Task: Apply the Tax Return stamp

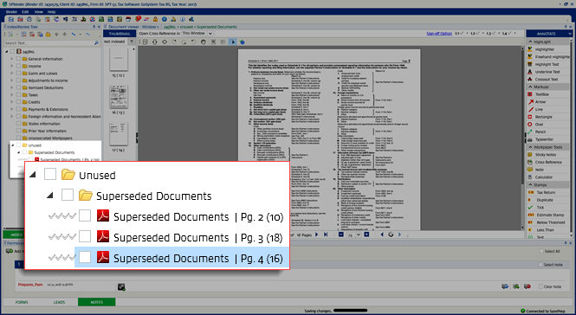Action: (x=548, y=192)
